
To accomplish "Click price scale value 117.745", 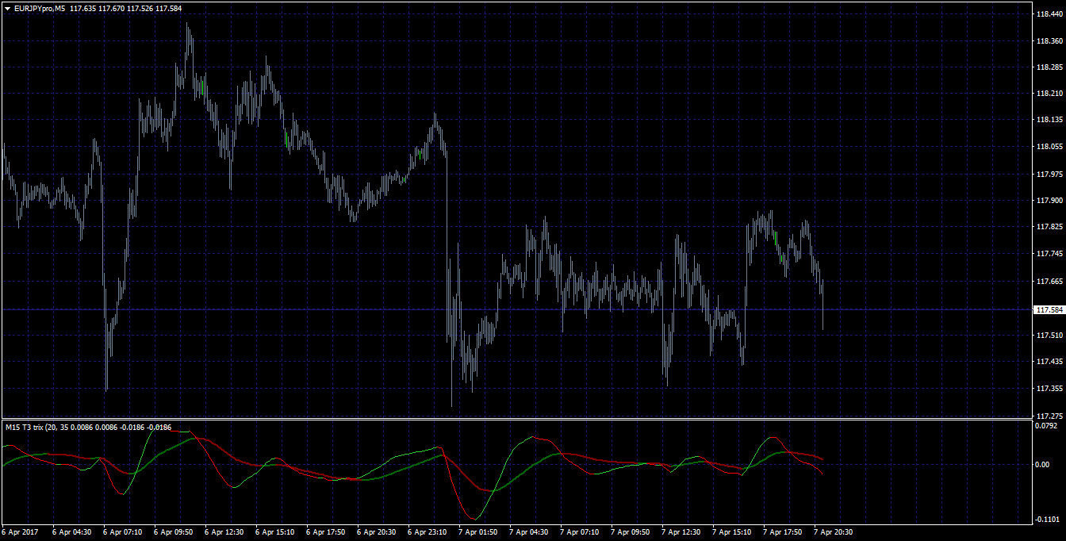I will (x=1049, y=254).
